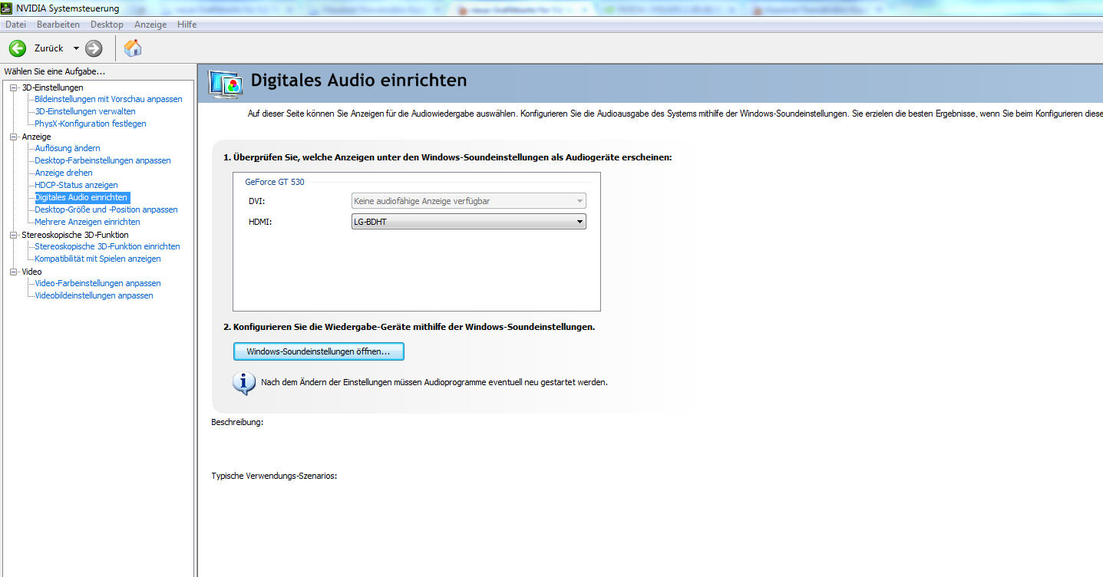
Task: Open Bildeinstellungen mit Vorschau anpassen
Action: (109, 99)
